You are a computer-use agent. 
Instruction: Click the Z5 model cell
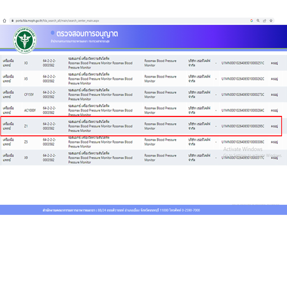(x=26, y=142)
